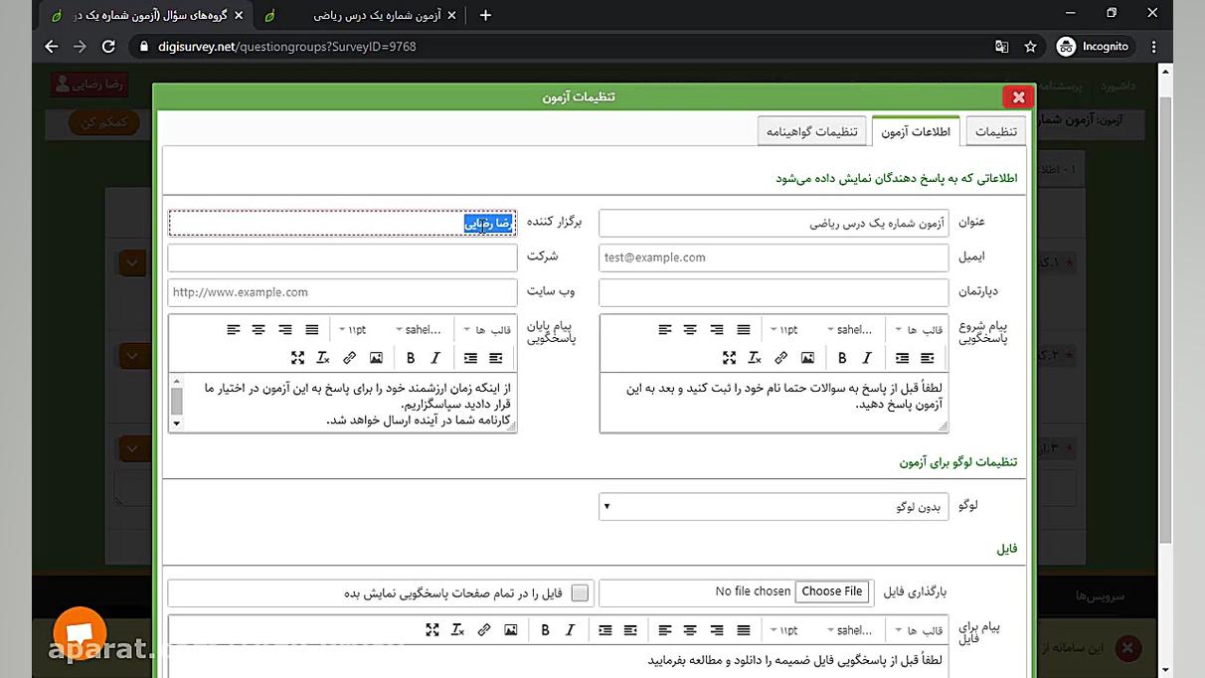
Task: Switch to the تنظیمات tab
Action: 995,132
